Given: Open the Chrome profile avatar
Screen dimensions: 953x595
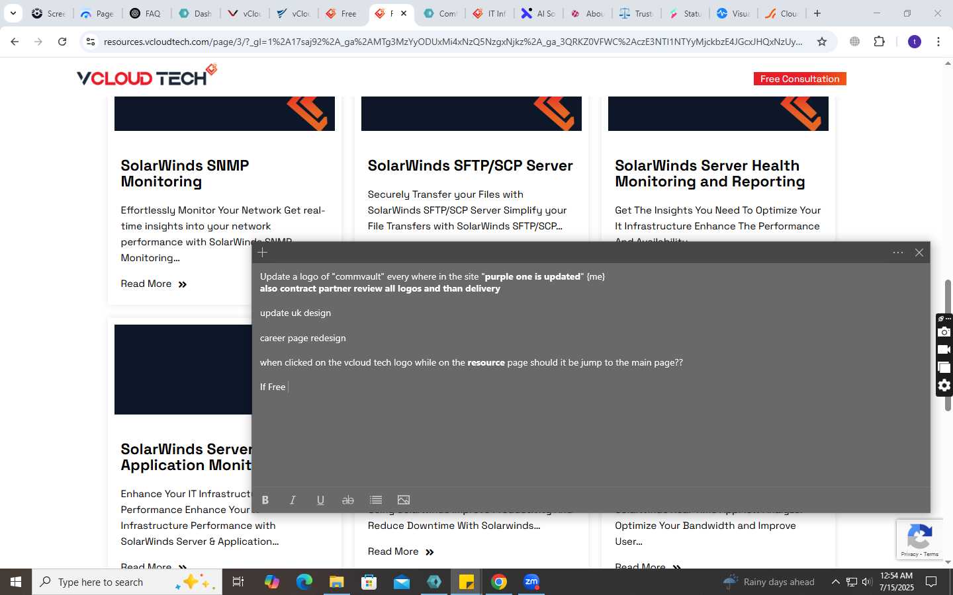Looking at the screenshot, I should (915, 42).
